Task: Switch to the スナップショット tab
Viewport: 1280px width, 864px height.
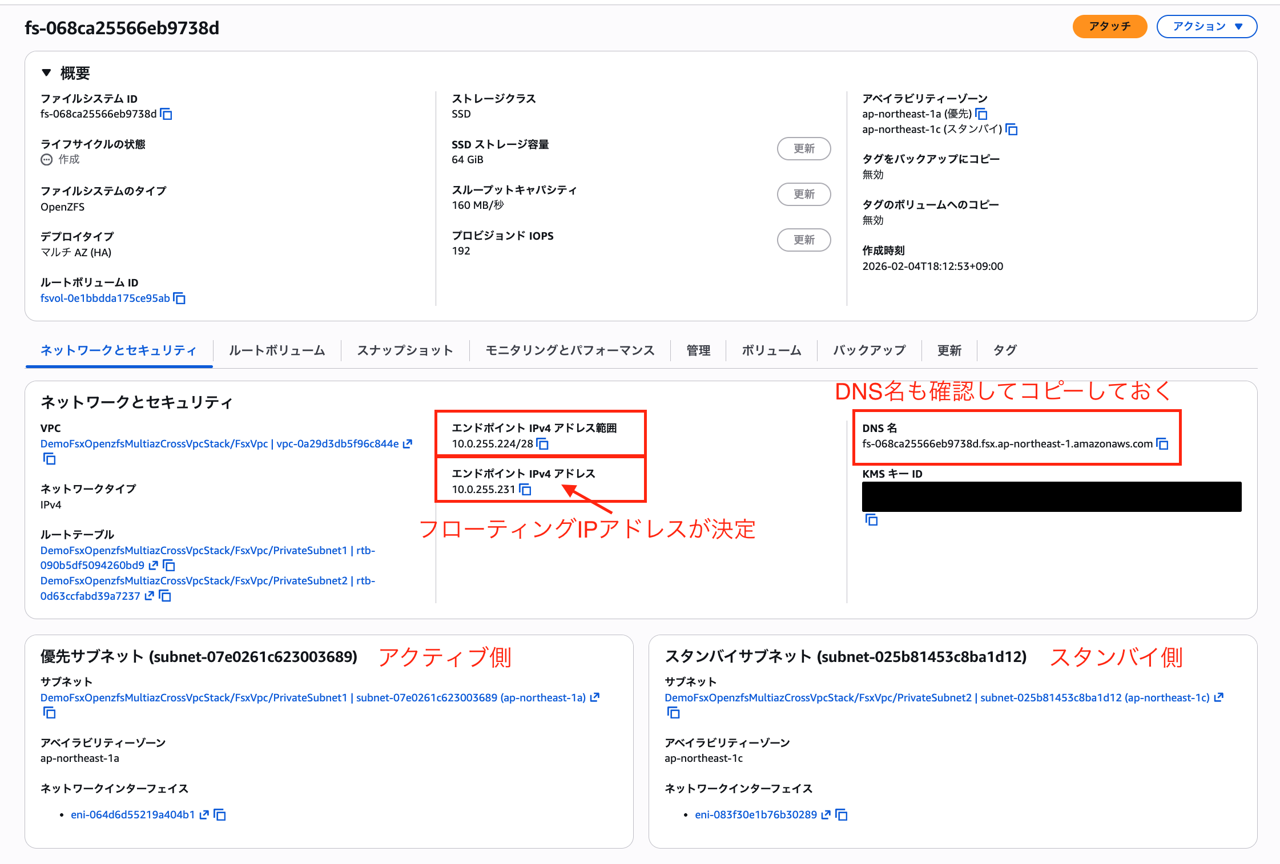Action: click(x=405, y=350)
